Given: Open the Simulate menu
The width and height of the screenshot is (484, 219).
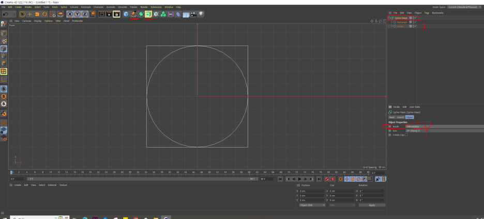Looking at the screenshot, I should (x=123, y=7).
